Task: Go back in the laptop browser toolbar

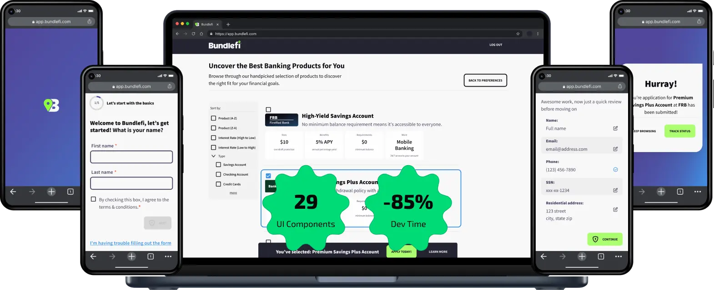Action: coord(177,34)
